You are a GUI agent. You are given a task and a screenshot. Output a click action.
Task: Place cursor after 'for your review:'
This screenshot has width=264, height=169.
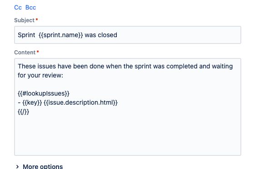[63, 75]
